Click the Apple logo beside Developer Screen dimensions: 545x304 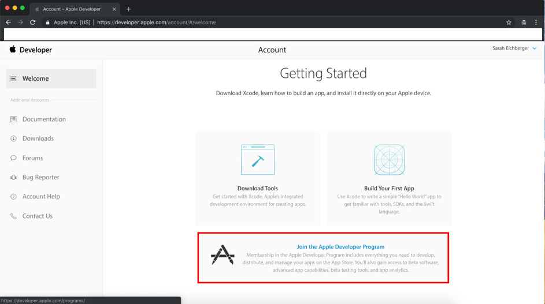[13, 49]
